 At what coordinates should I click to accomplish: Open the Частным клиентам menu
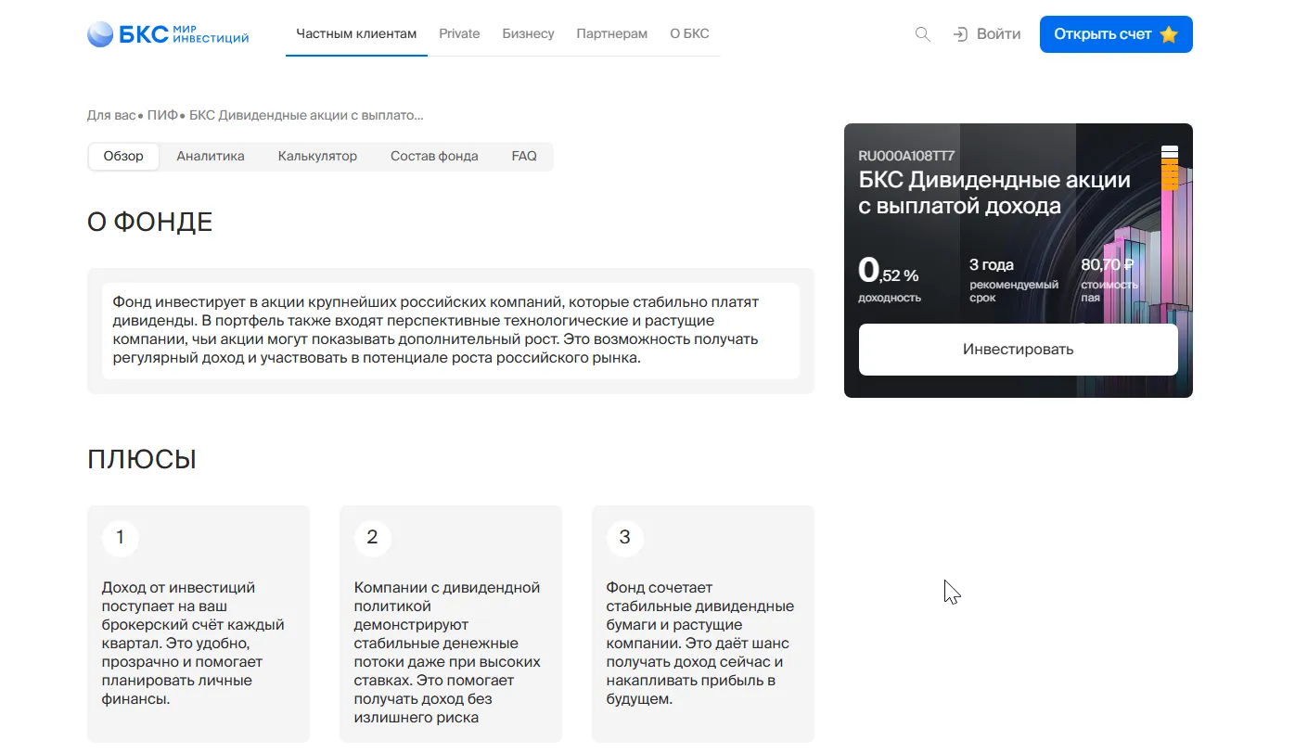[356, 33]
